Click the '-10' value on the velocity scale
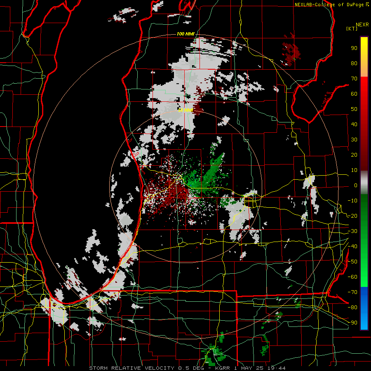Viewport: 371px width, 371px height. click(x=352, y=201)
